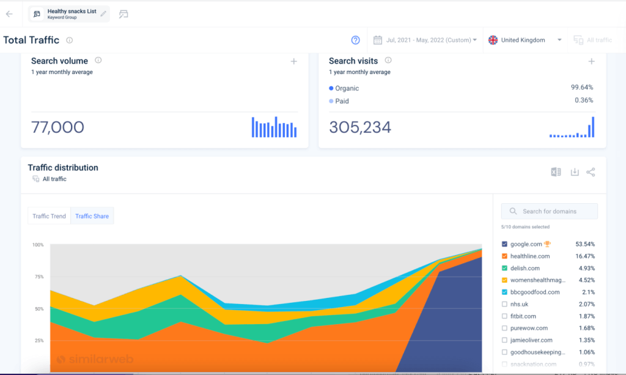Image resolution: width=626 pixels, height=375 pixels.
Task: Show info for Search visits
Action: pyautogui.click(x=388, y=61)
